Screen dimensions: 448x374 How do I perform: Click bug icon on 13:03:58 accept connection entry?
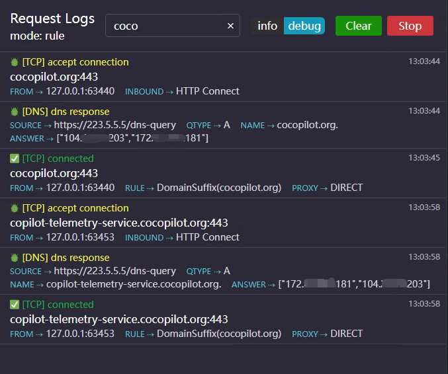15,208
